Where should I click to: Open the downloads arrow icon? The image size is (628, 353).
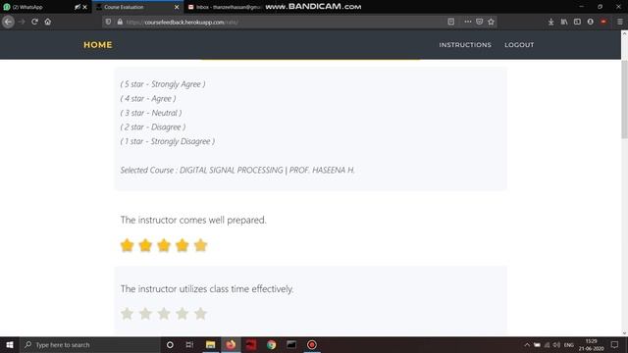coord(551,22)
